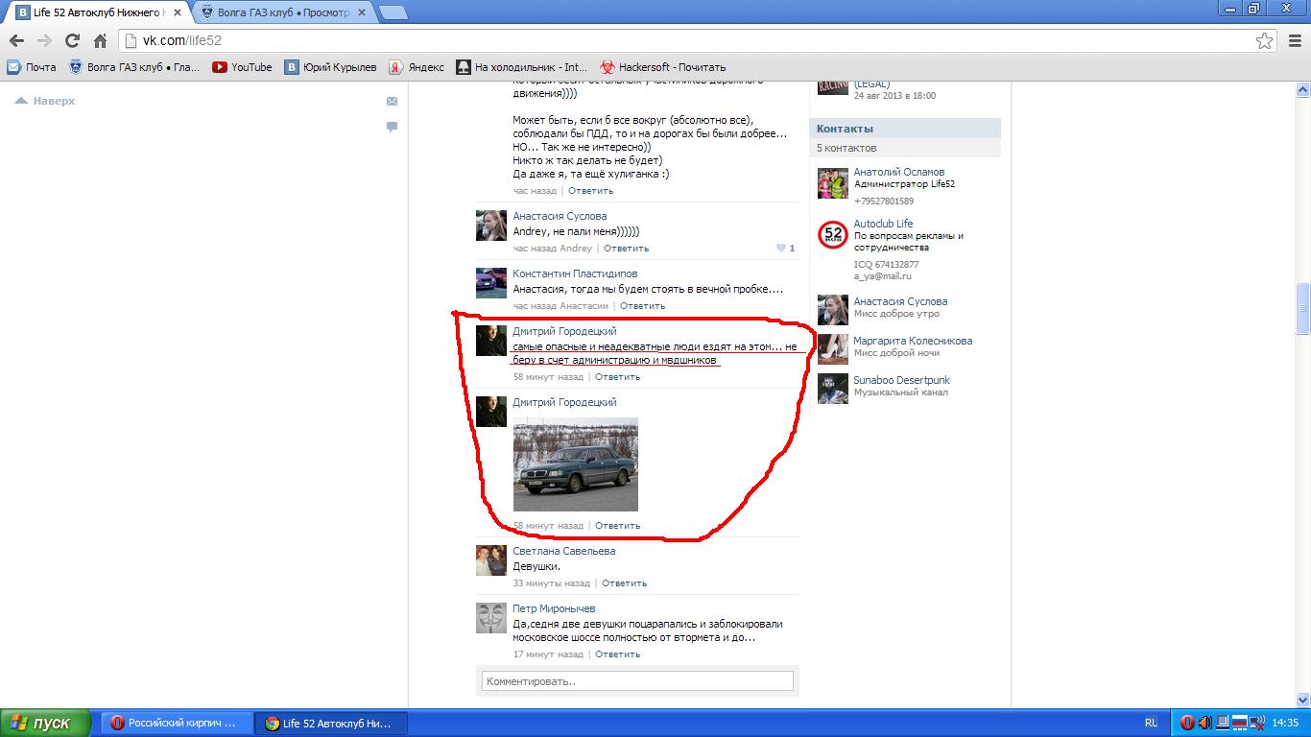The image size is (1311, 737).
Task: Click the speech bubble icon in the left sidebar
Action: click(392, 127)
